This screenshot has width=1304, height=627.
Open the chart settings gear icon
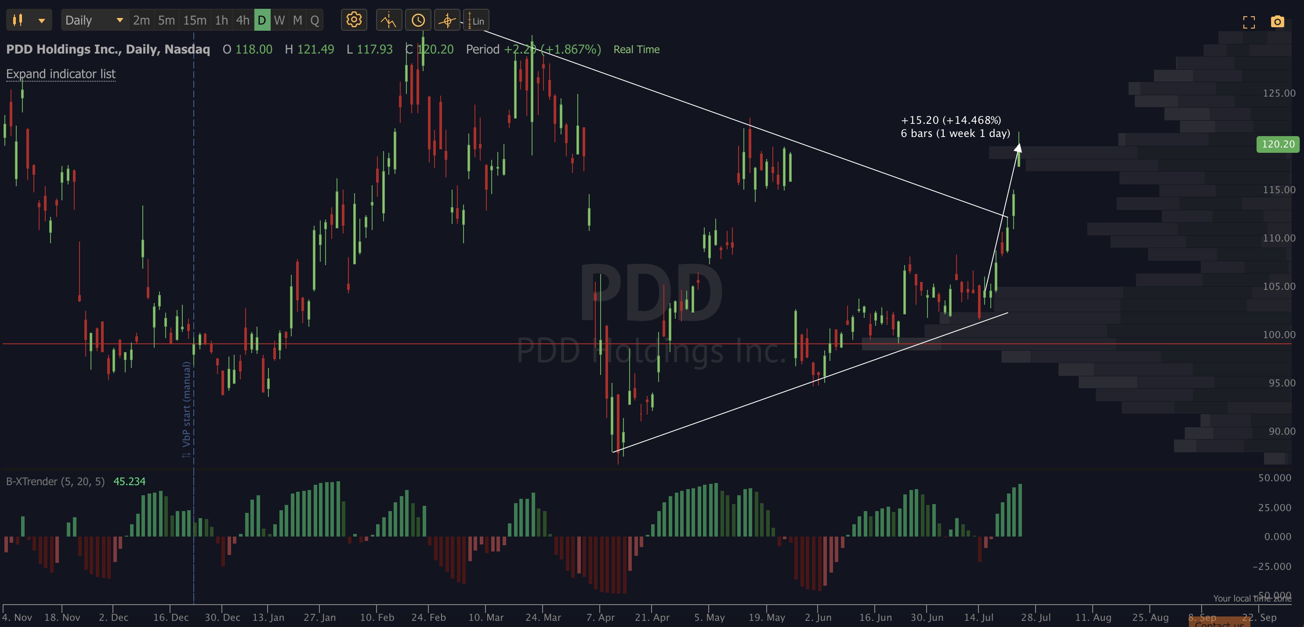tap(354, 20)
